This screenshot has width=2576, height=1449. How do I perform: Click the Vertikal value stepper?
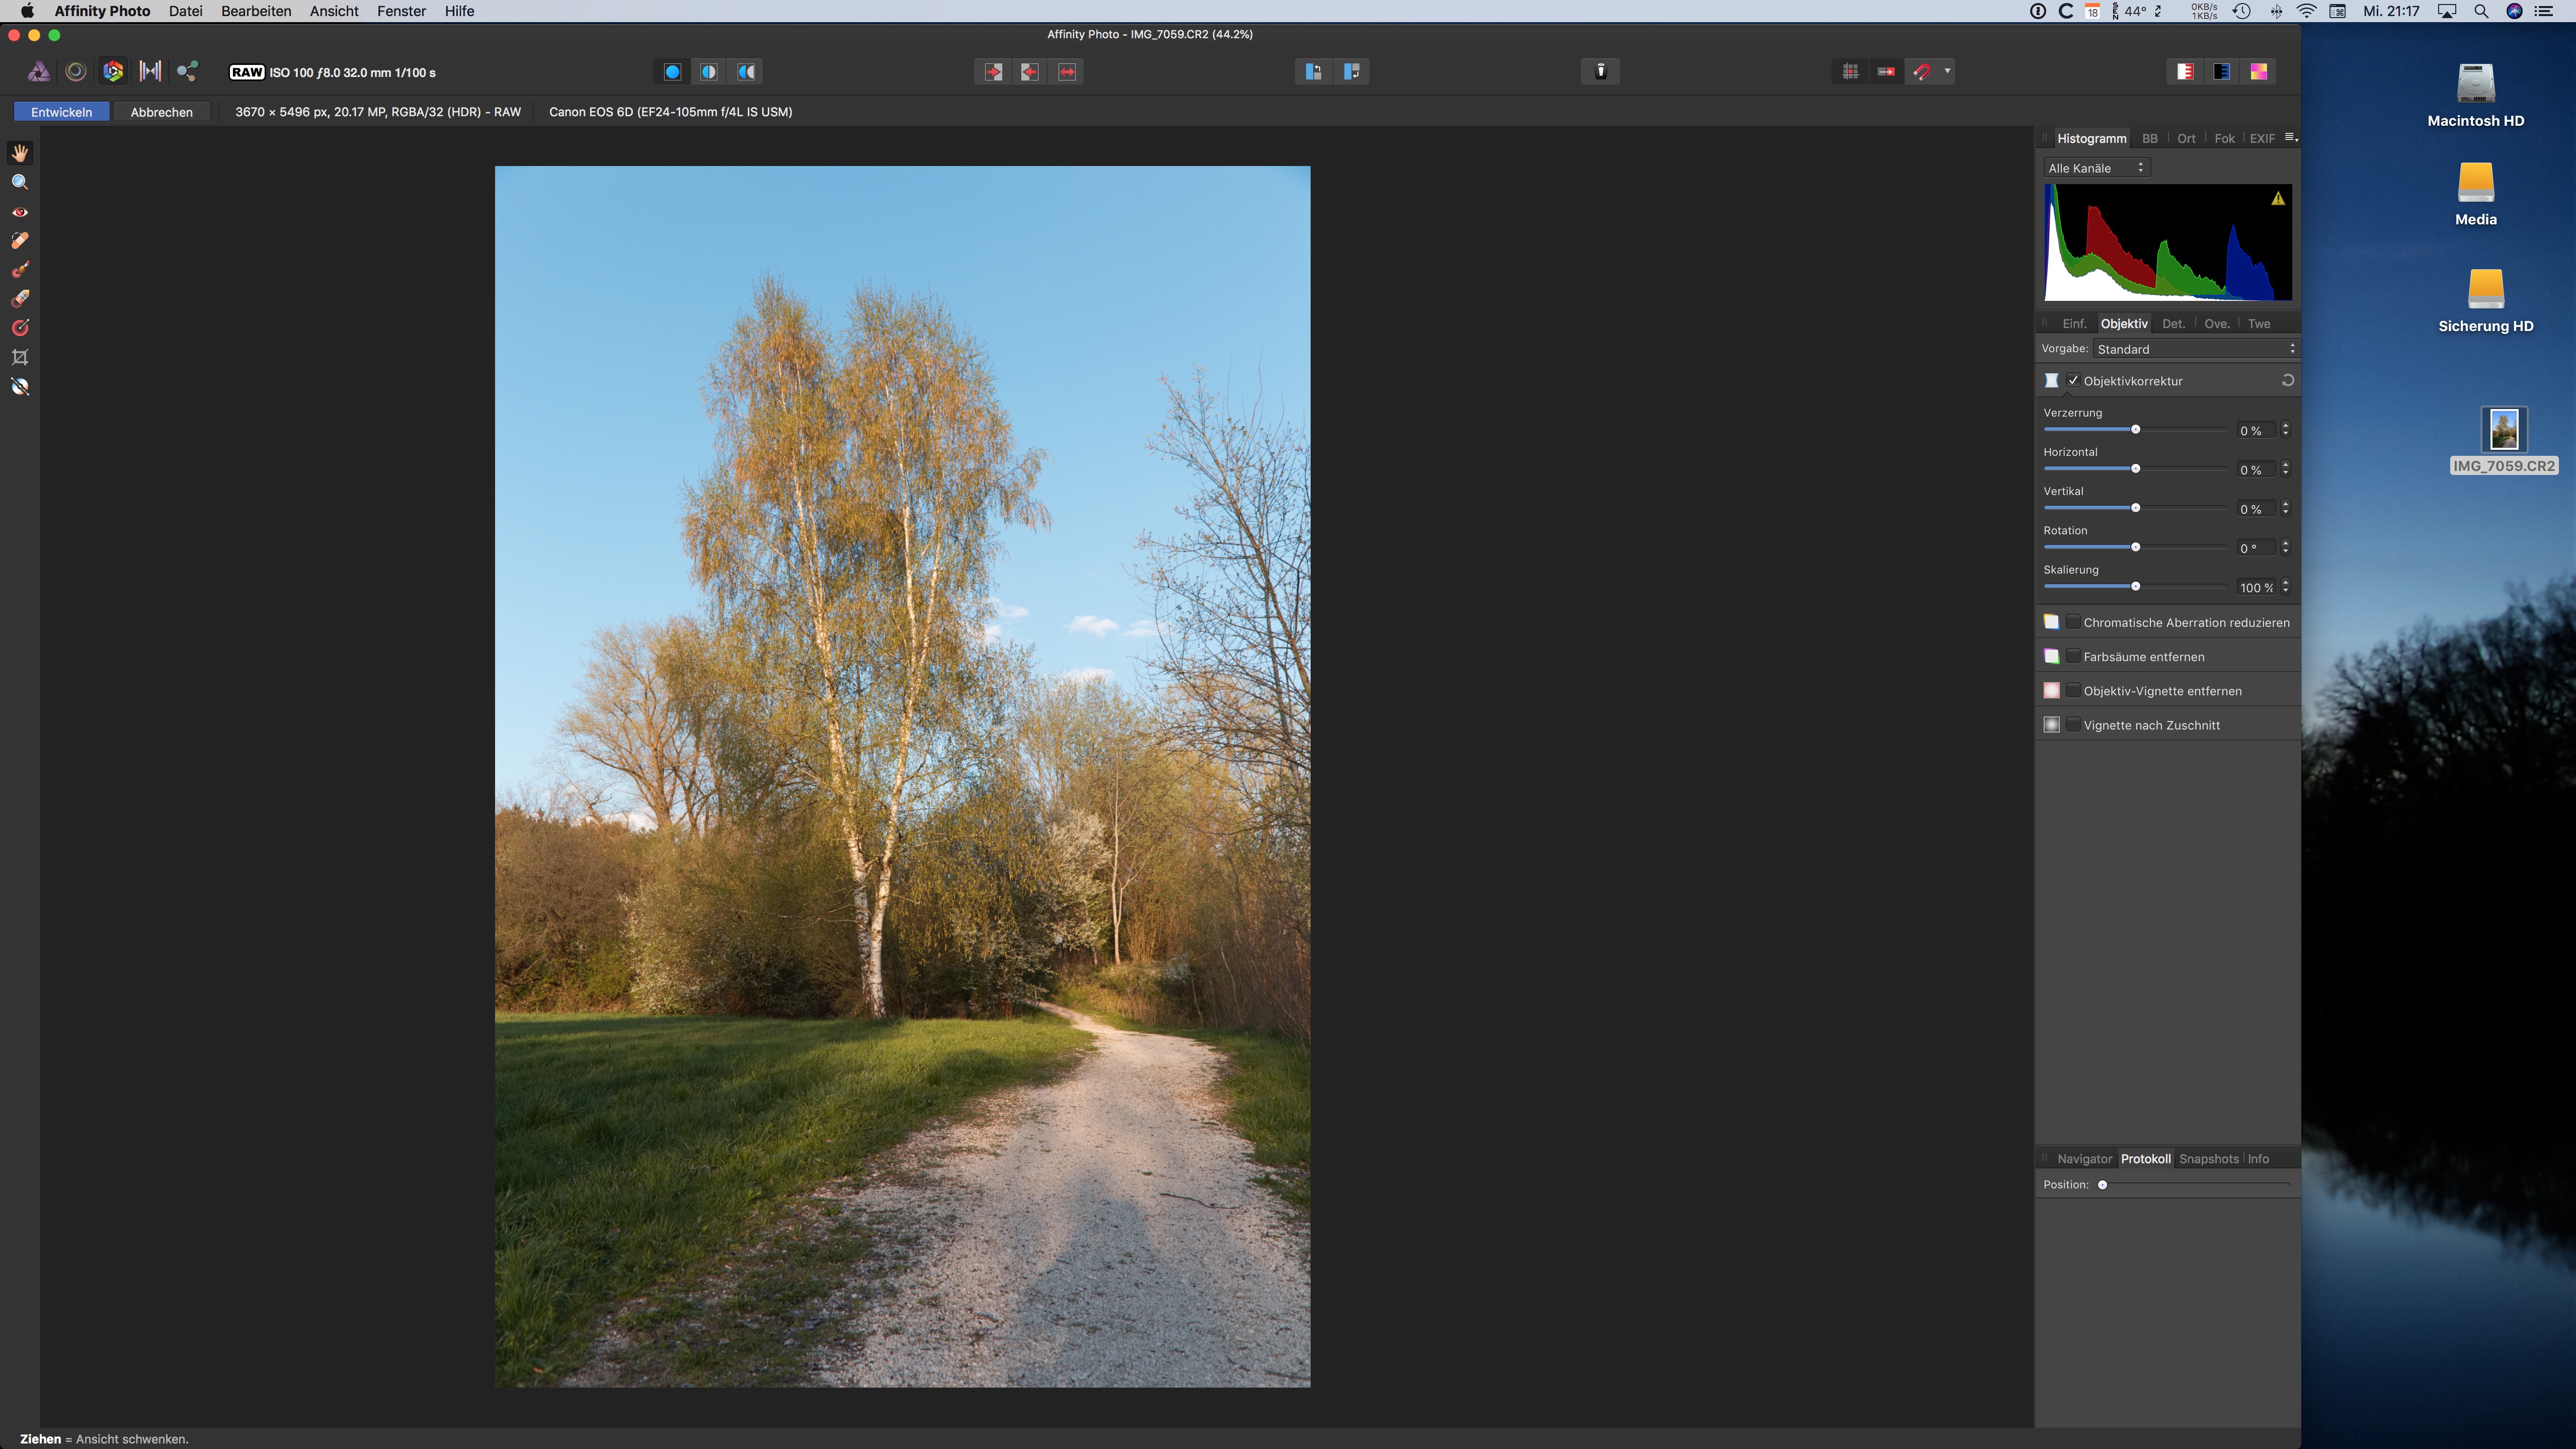pyautogui.click(x=2286, y=508)
